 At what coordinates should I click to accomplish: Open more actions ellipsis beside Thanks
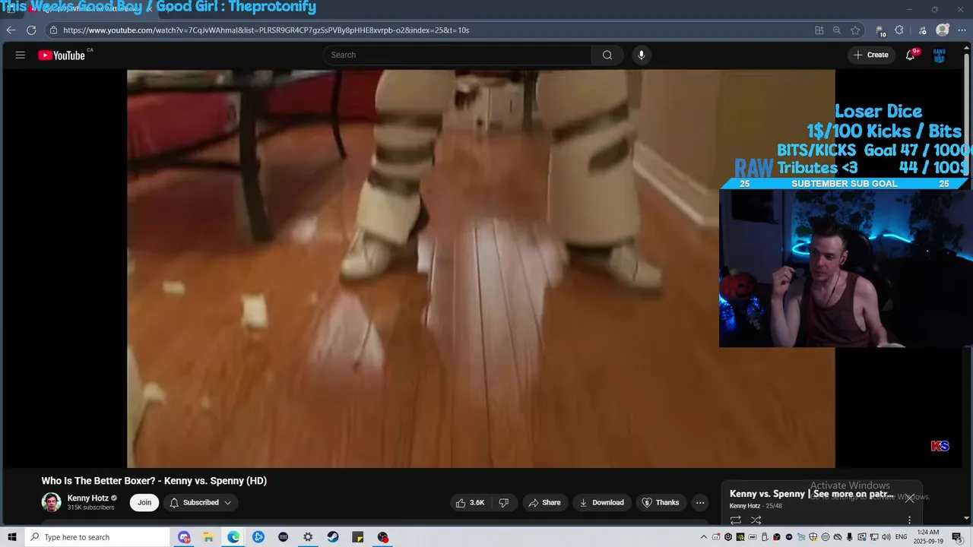700,502
